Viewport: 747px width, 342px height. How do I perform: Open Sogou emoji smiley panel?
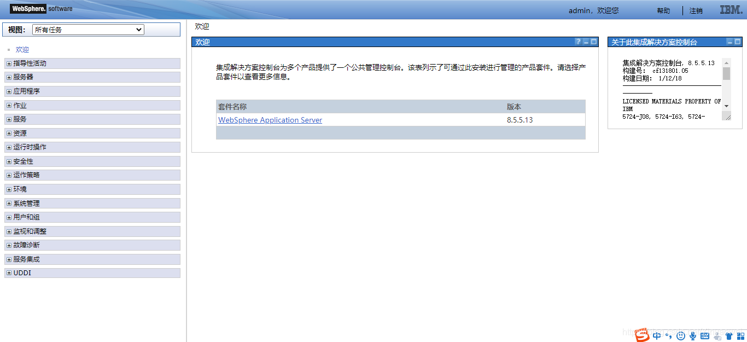681,336
